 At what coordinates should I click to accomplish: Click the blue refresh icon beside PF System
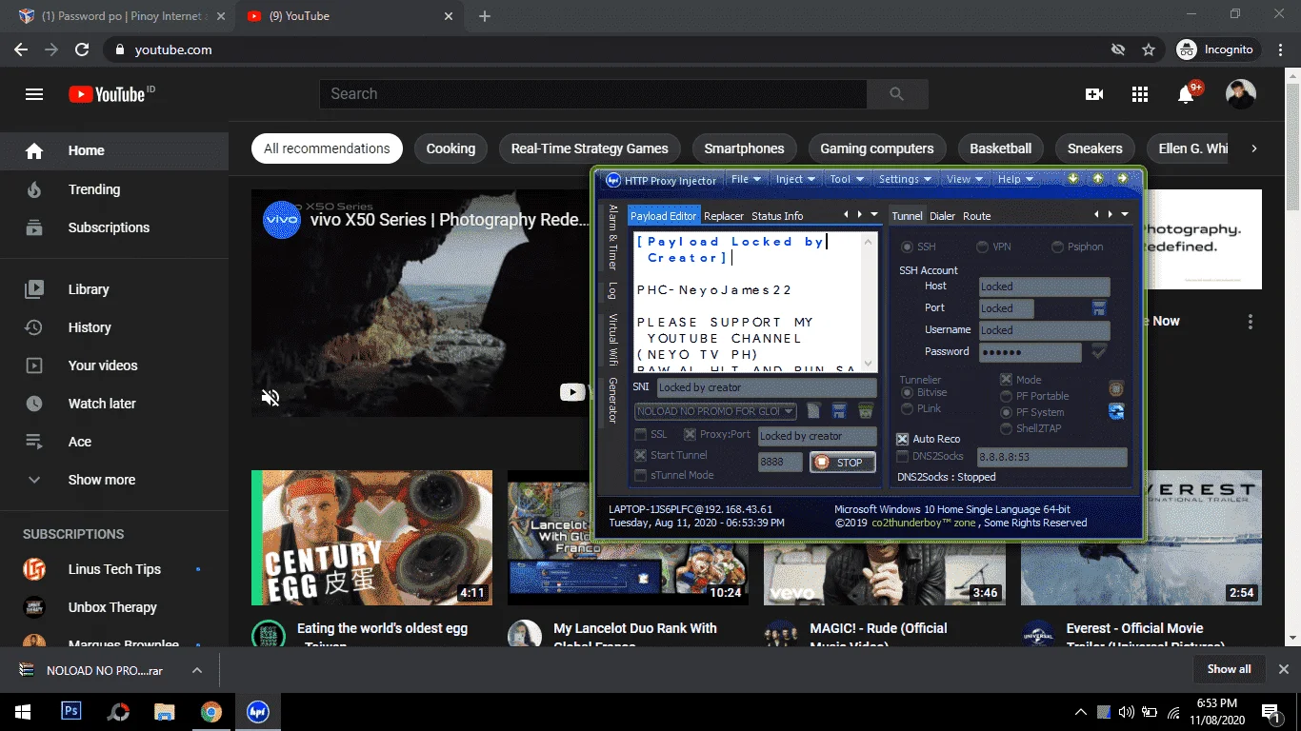click(1116, 411)
